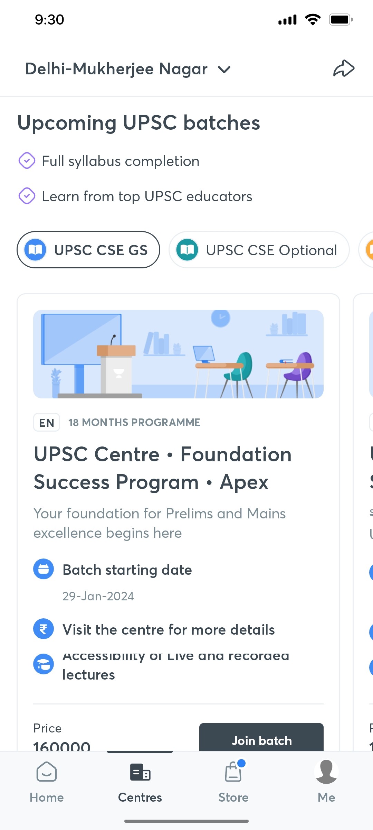373x830 pixels.
Task: Tap the EN language badge
Action: coord(46,422)
